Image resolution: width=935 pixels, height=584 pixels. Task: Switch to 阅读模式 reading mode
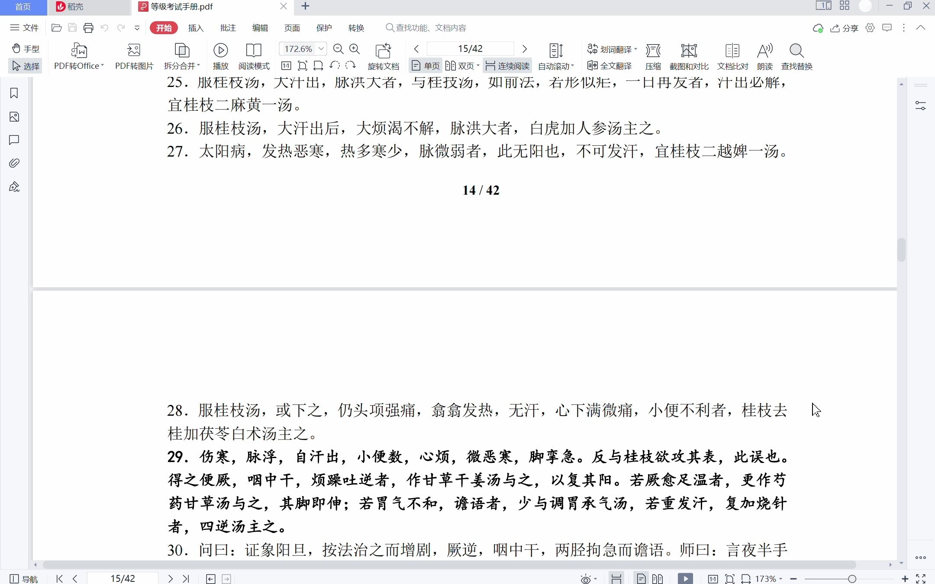[254, 57]
